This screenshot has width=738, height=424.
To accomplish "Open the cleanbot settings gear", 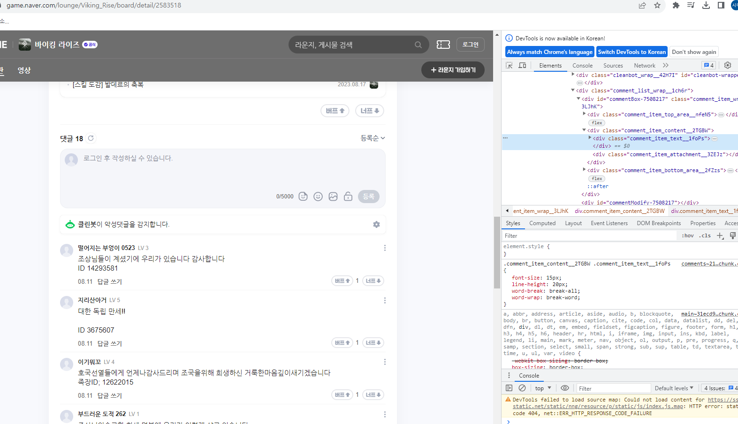I will [376, 225].
